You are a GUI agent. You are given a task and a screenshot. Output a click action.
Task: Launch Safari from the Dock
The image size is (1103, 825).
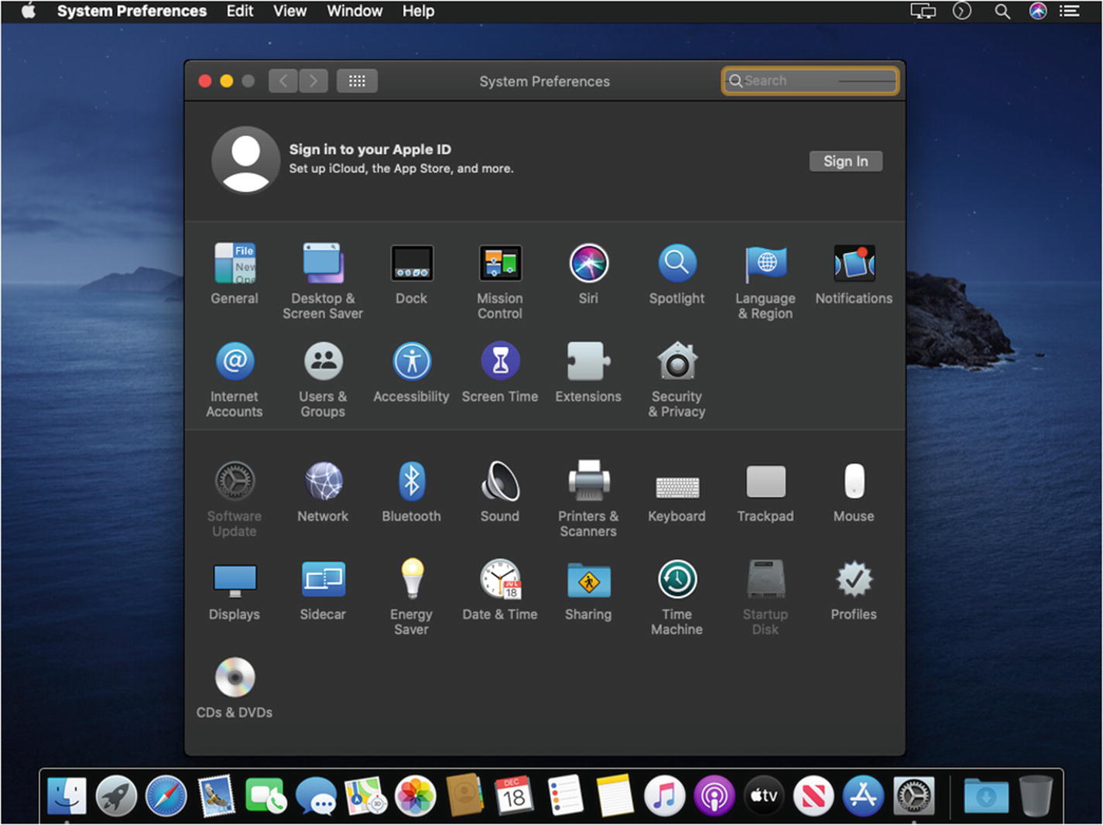(166, 796)
